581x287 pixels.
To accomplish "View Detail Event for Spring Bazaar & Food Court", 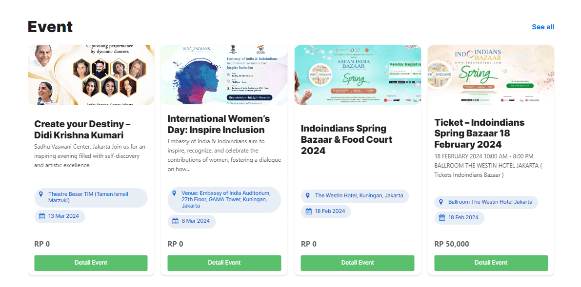I will (358, 263).
